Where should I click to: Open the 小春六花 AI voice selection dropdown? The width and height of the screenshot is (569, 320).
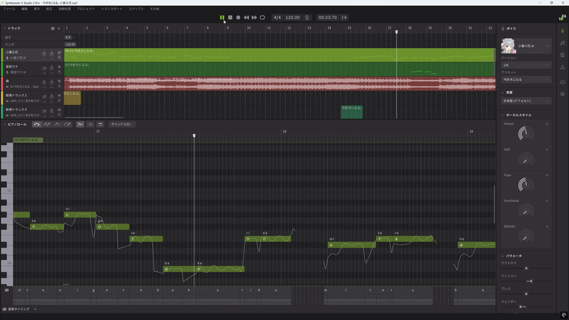click(526, 46)
